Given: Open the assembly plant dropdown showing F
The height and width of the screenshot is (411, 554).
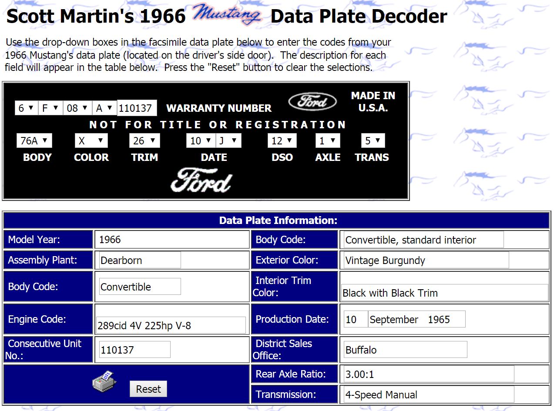Looking at the screenshot, I should click(x=50, y=108).
